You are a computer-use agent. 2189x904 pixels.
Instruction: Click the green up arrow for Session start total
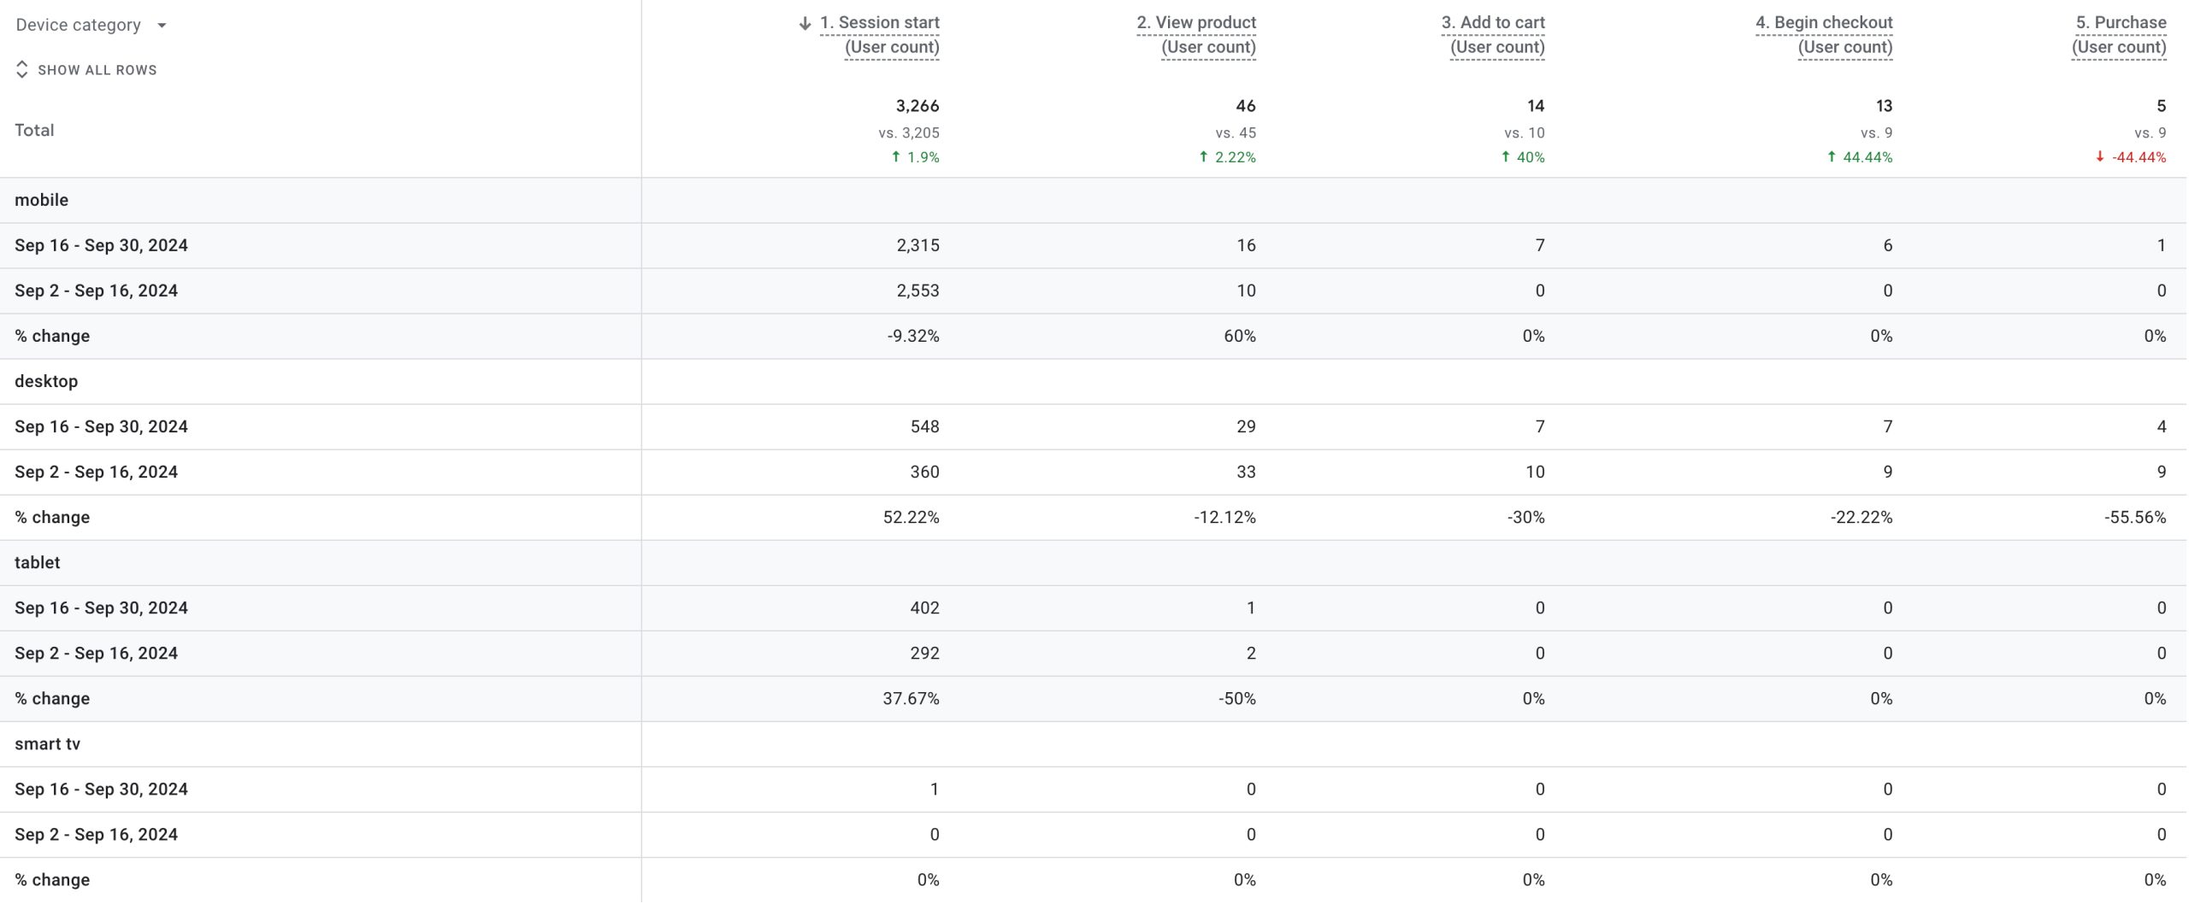(x=896, y=156)
